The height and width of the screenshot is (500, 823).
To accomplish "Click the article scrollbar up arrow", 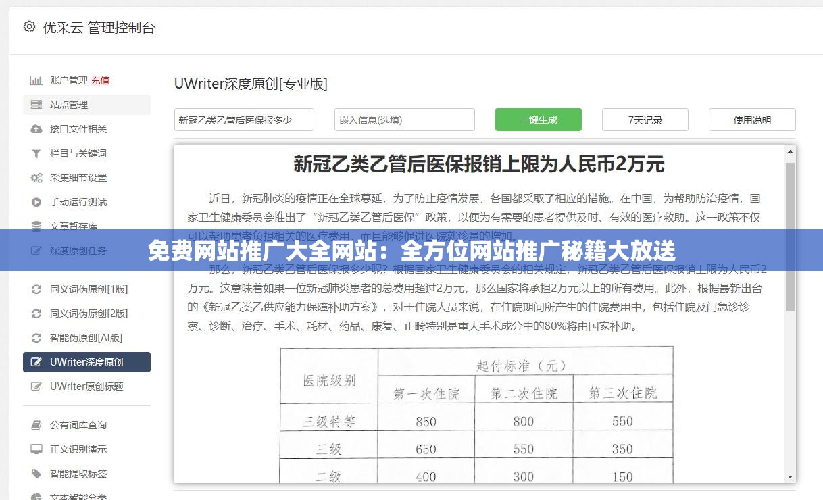I will pyautogui.click(x=790, y=151).
